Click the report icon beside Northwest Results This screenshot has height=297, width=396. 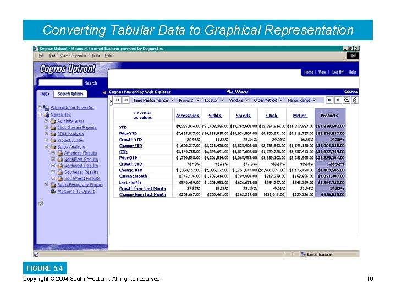coord(60,166)
